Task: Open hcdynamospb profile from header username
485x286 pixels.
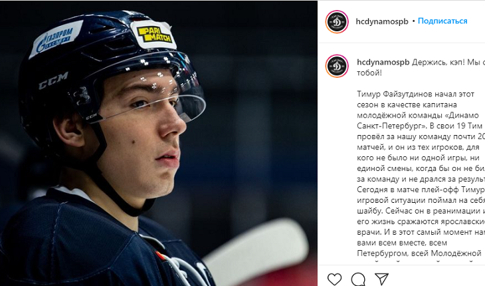Action: coord(382,21)
